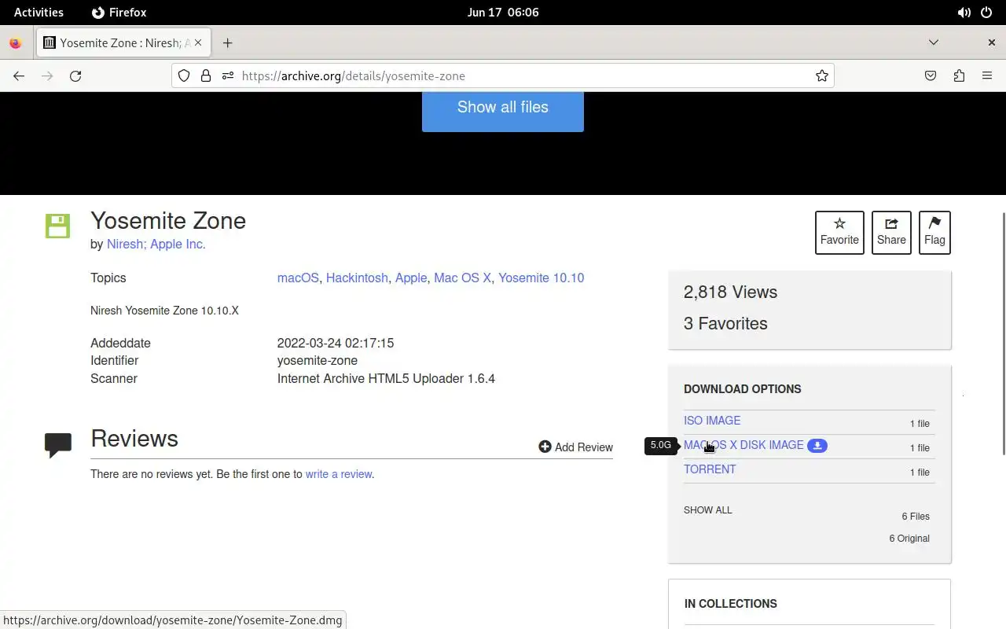Download the TORRENT file

tap(710, 469)
